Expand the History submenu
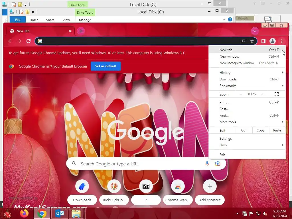The width and height of the screenshot is (292, 219). [x=247, y=73]
